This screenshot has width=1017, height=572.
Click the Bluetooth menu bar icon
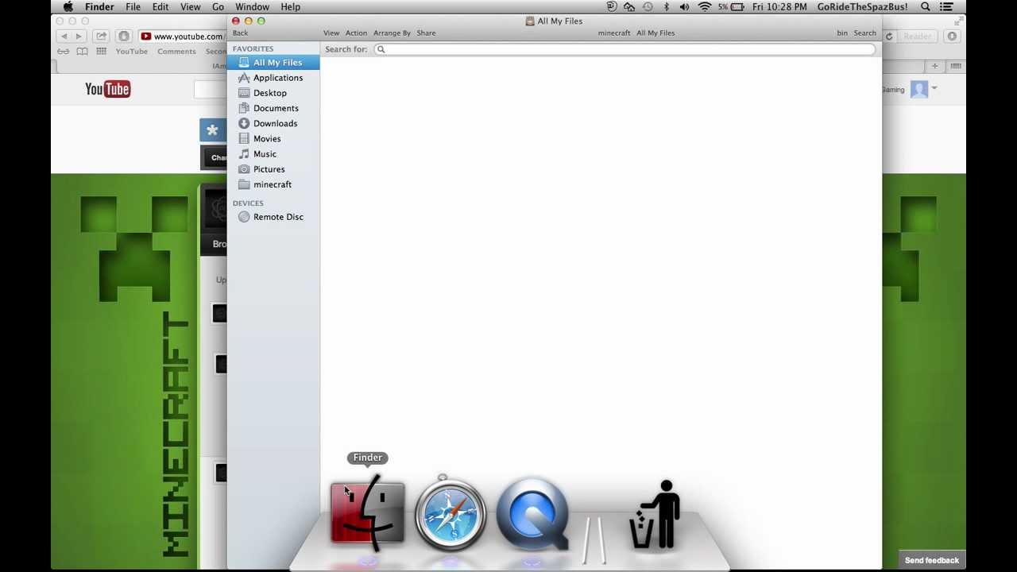[666, 7]
